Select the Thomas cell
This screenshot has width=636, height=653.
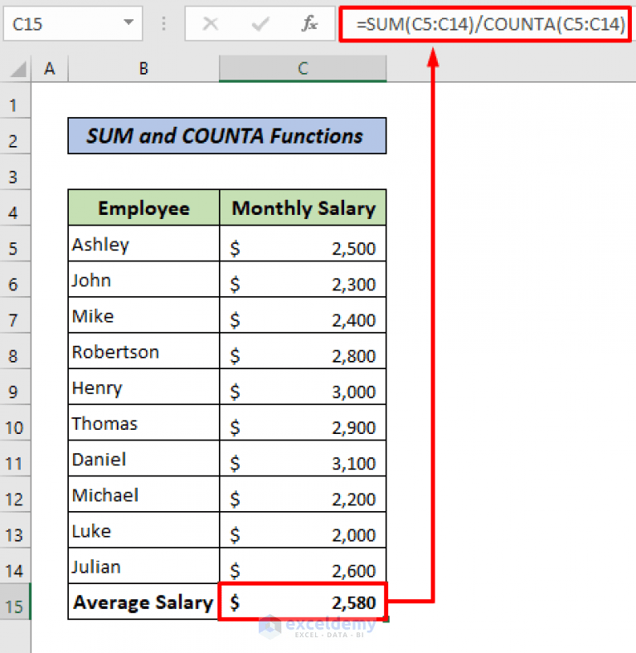[x=143, y=422]
